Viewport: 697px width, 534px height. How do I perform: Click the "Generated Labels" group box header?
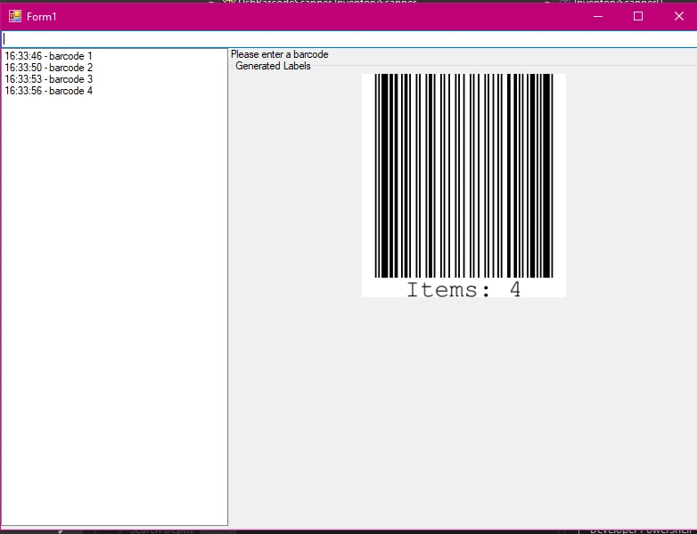(273, 66)
